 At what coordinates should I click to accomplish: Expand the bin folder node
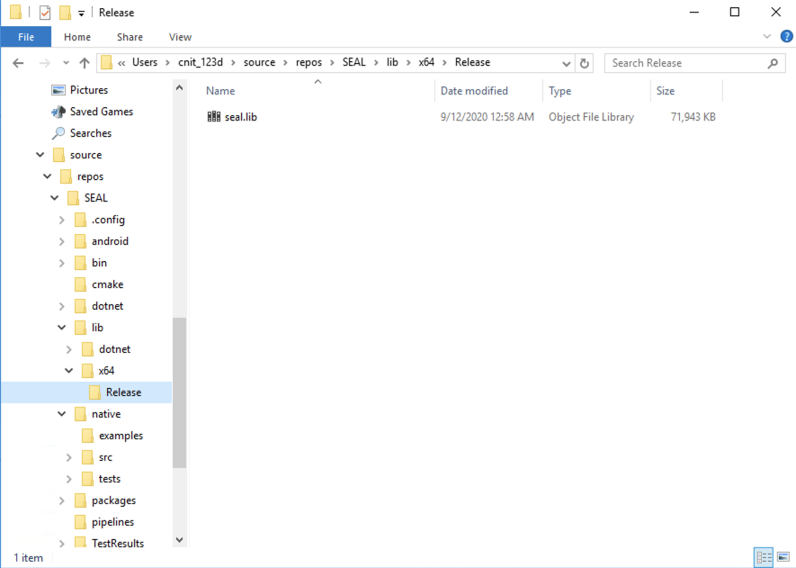click(x=61, y=263)
